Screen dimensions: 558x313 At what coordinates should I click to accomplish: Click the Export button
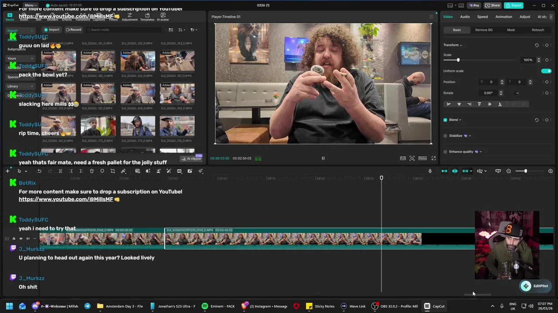pos(514,5)
